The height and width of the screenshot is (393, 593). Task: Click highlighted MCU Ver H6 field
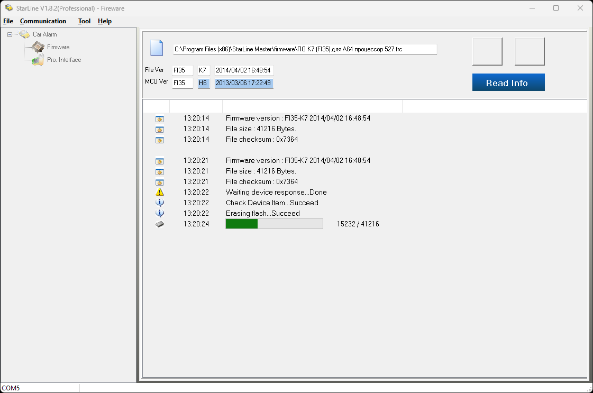(x=204, y=83)
